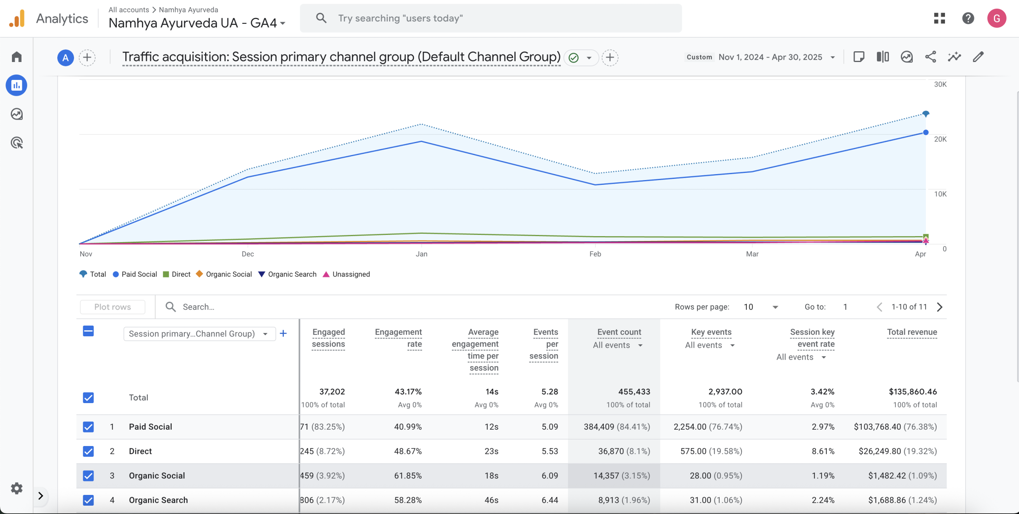Open the Advertising section in sidebar
The image size is (1019, 514).
coord(16,143)
